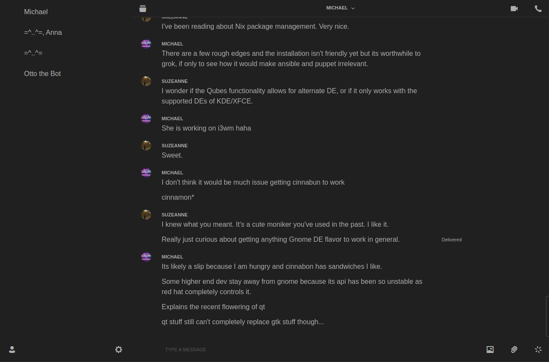549x362 pixels.
Task: Click the Delivered status label
Action: point(451,240)
